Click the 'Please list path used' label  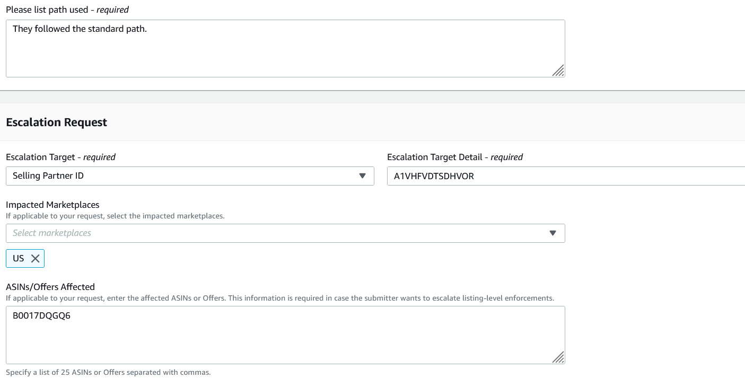pyautogui.click(x=67, y=10)
